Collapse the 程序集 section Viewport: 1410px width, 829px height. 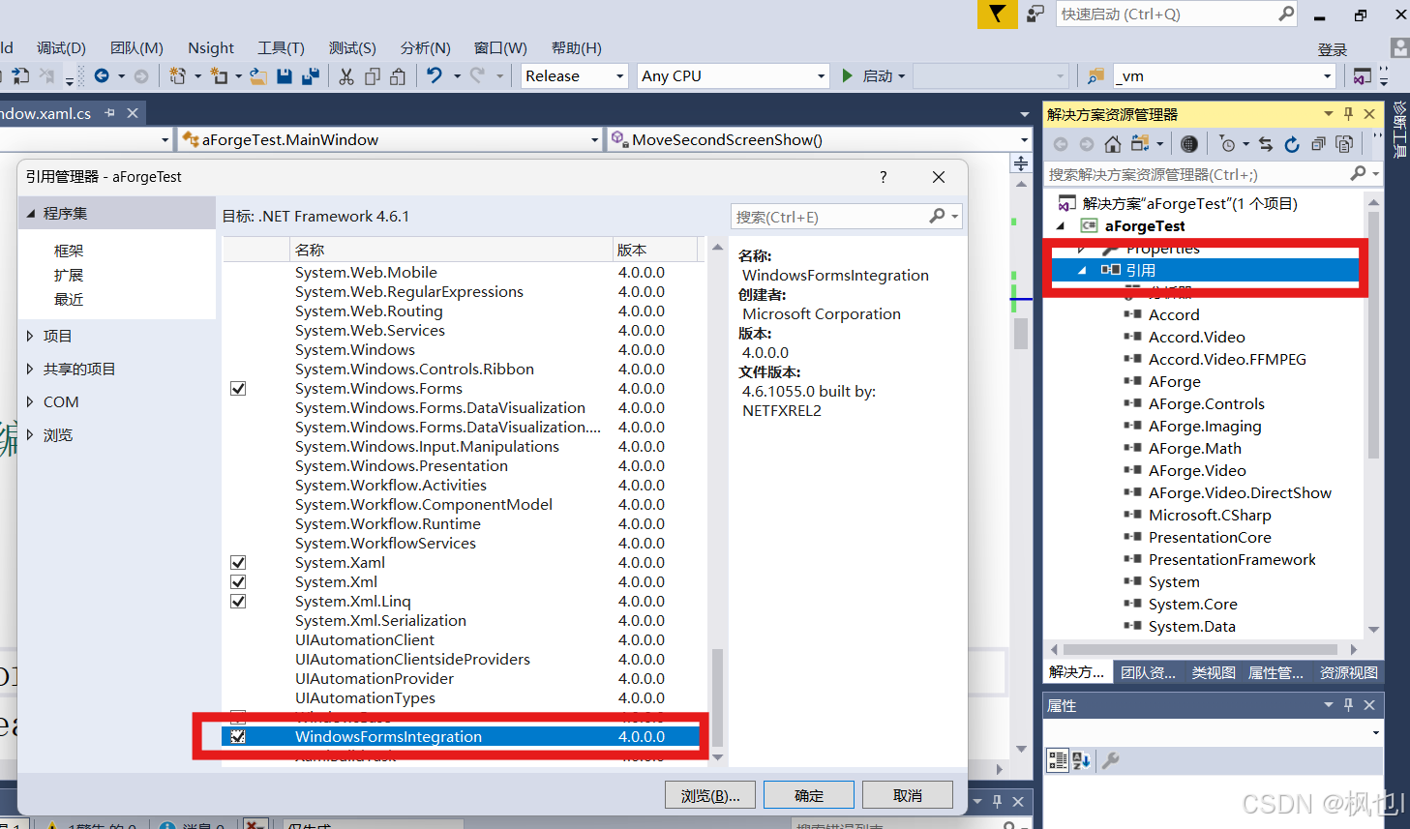pyautogui.click(x=30, y=214)
